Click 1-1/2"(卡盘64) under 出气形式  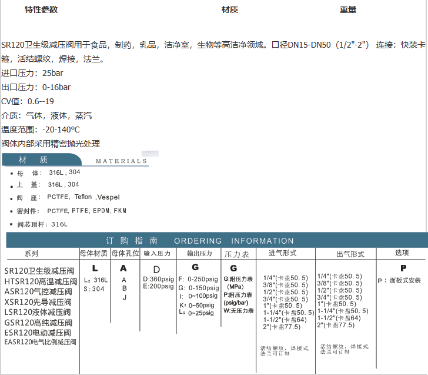(339, 318)
